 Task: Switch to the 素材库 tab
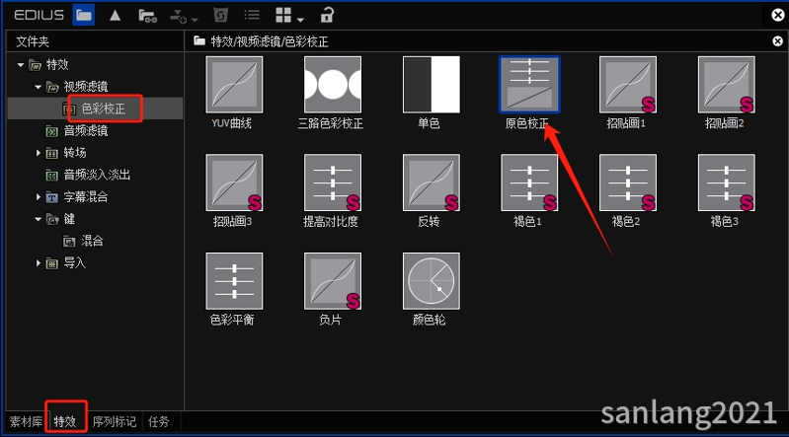click(26, 421)
